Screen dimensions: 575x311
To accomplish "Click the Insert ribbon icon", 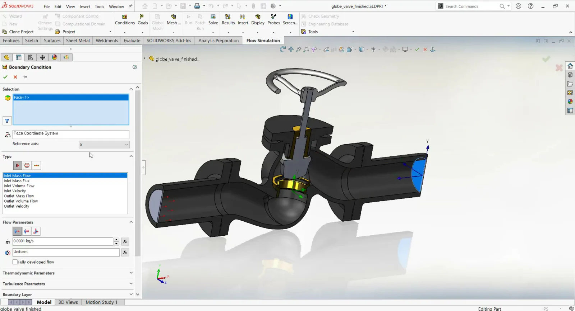I will (x=243, y=20).
